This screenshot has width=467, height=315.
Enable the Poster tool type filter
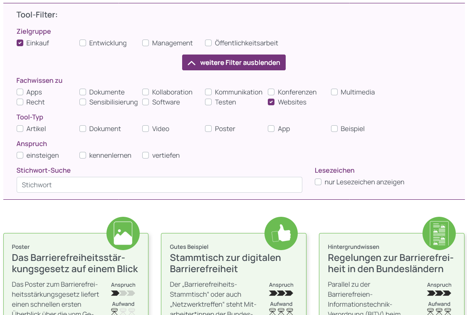(x=208, y=129)
